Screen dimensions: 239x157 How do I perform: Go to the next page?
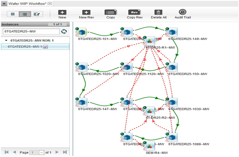pos(57,152)
